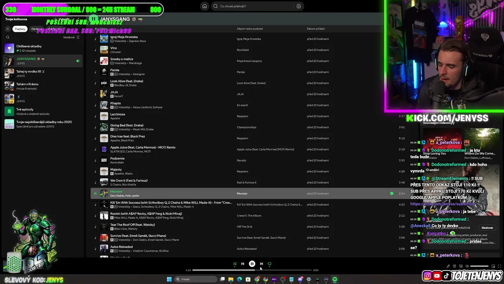Screen dimensions: 504x284
Task: Seek within the song progress bar
Action: (x=252, y=270)
